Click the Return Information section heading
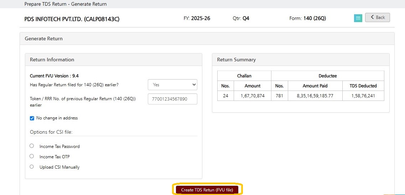405x195 pixels. point(52,60)
